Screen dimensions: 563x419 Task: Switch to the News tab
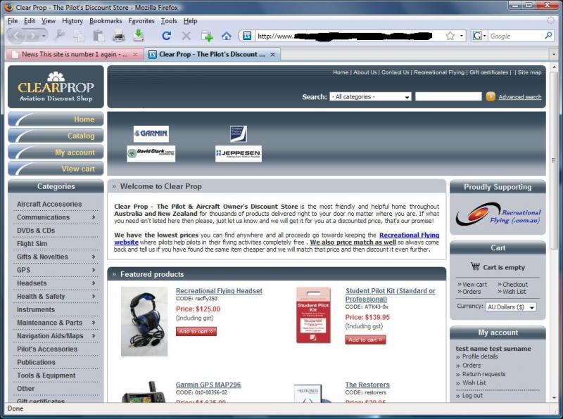point(75,54)
